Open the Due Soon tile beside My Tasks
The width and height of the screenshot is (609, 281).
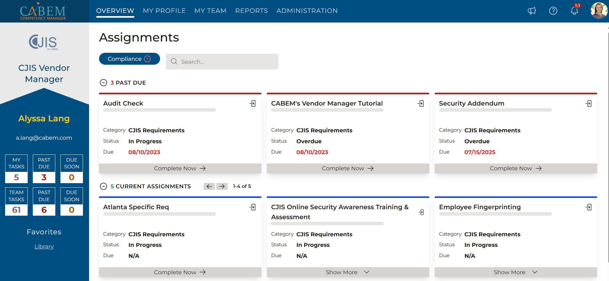[x=72, y=169]
